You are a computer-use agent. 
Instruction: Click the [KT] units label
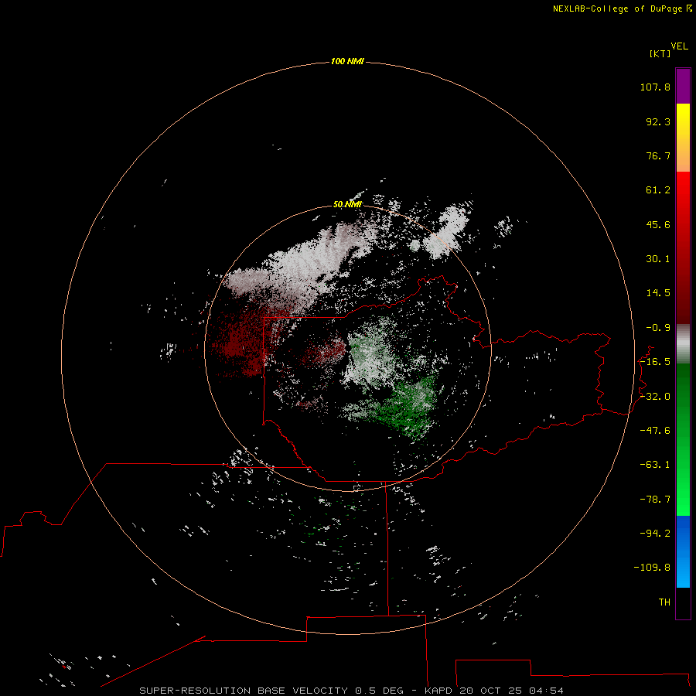(660, 53)
